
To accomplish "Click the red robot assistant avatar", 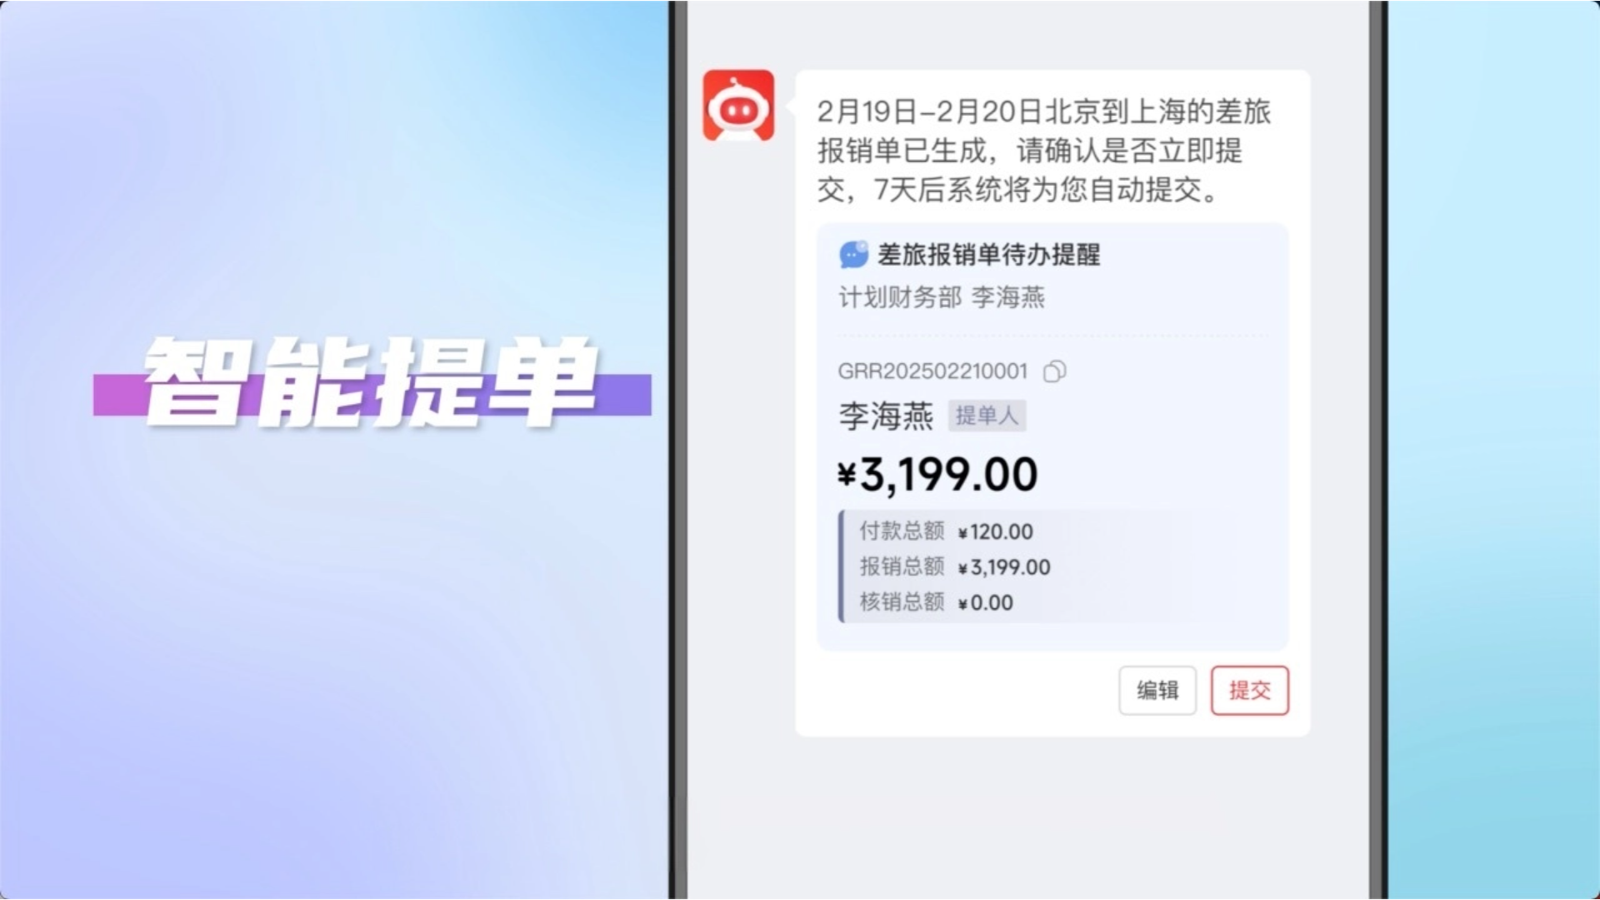I will point(738,106).
